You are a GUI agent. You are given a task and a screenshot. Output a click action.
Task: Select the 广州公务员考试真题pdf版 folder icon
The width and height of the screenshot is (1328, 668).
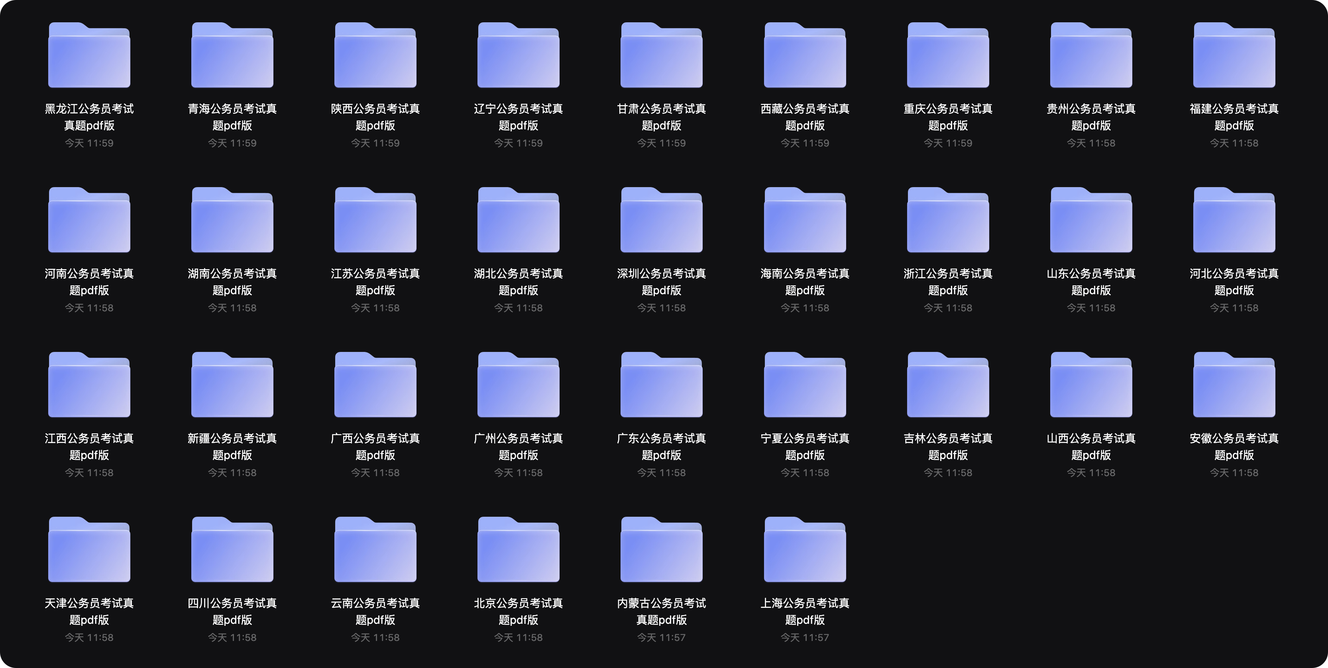tap(519, 385)
